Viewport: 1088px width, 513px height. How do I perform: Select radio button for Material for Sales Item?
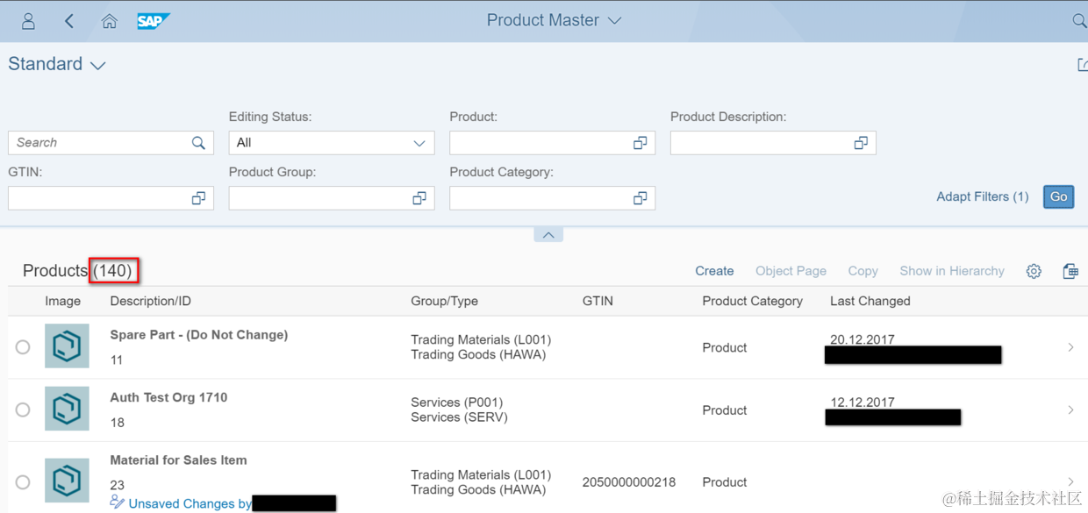click(x=23, y=481)
